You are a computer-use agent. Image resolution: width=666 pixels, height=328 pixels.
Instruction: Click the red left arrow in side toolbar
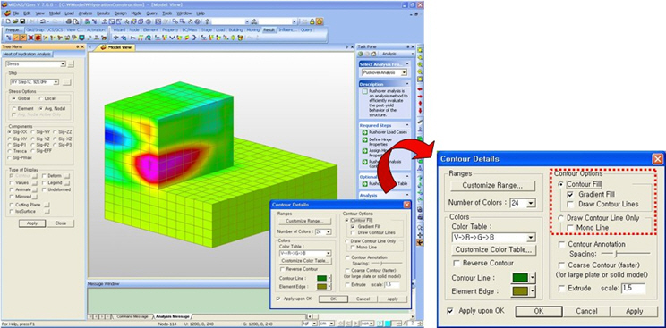[x=420, y=89]
